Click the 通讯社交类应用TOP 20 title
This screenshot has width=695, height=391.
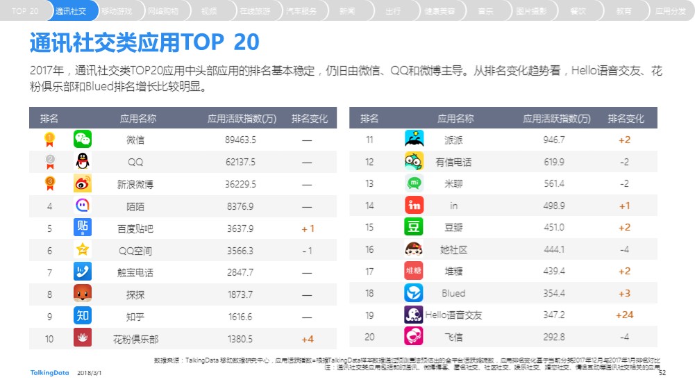pos(144,42)
